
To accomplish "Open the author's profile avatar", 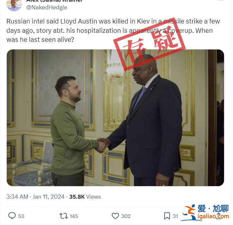I will [x=14, y=5].
